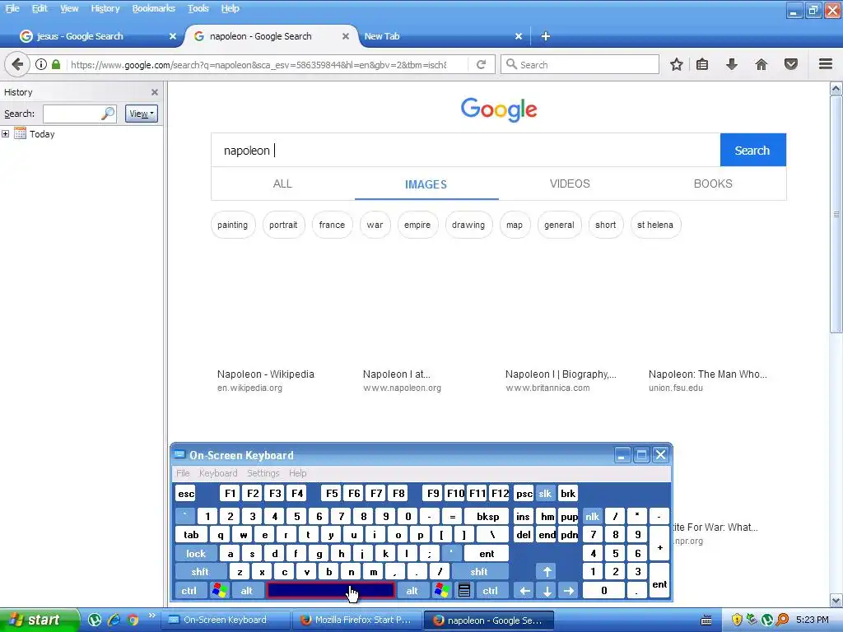The image size is (843, 632).
Task: Open the Napoleon I | Biography result
Action: point(560,374)
